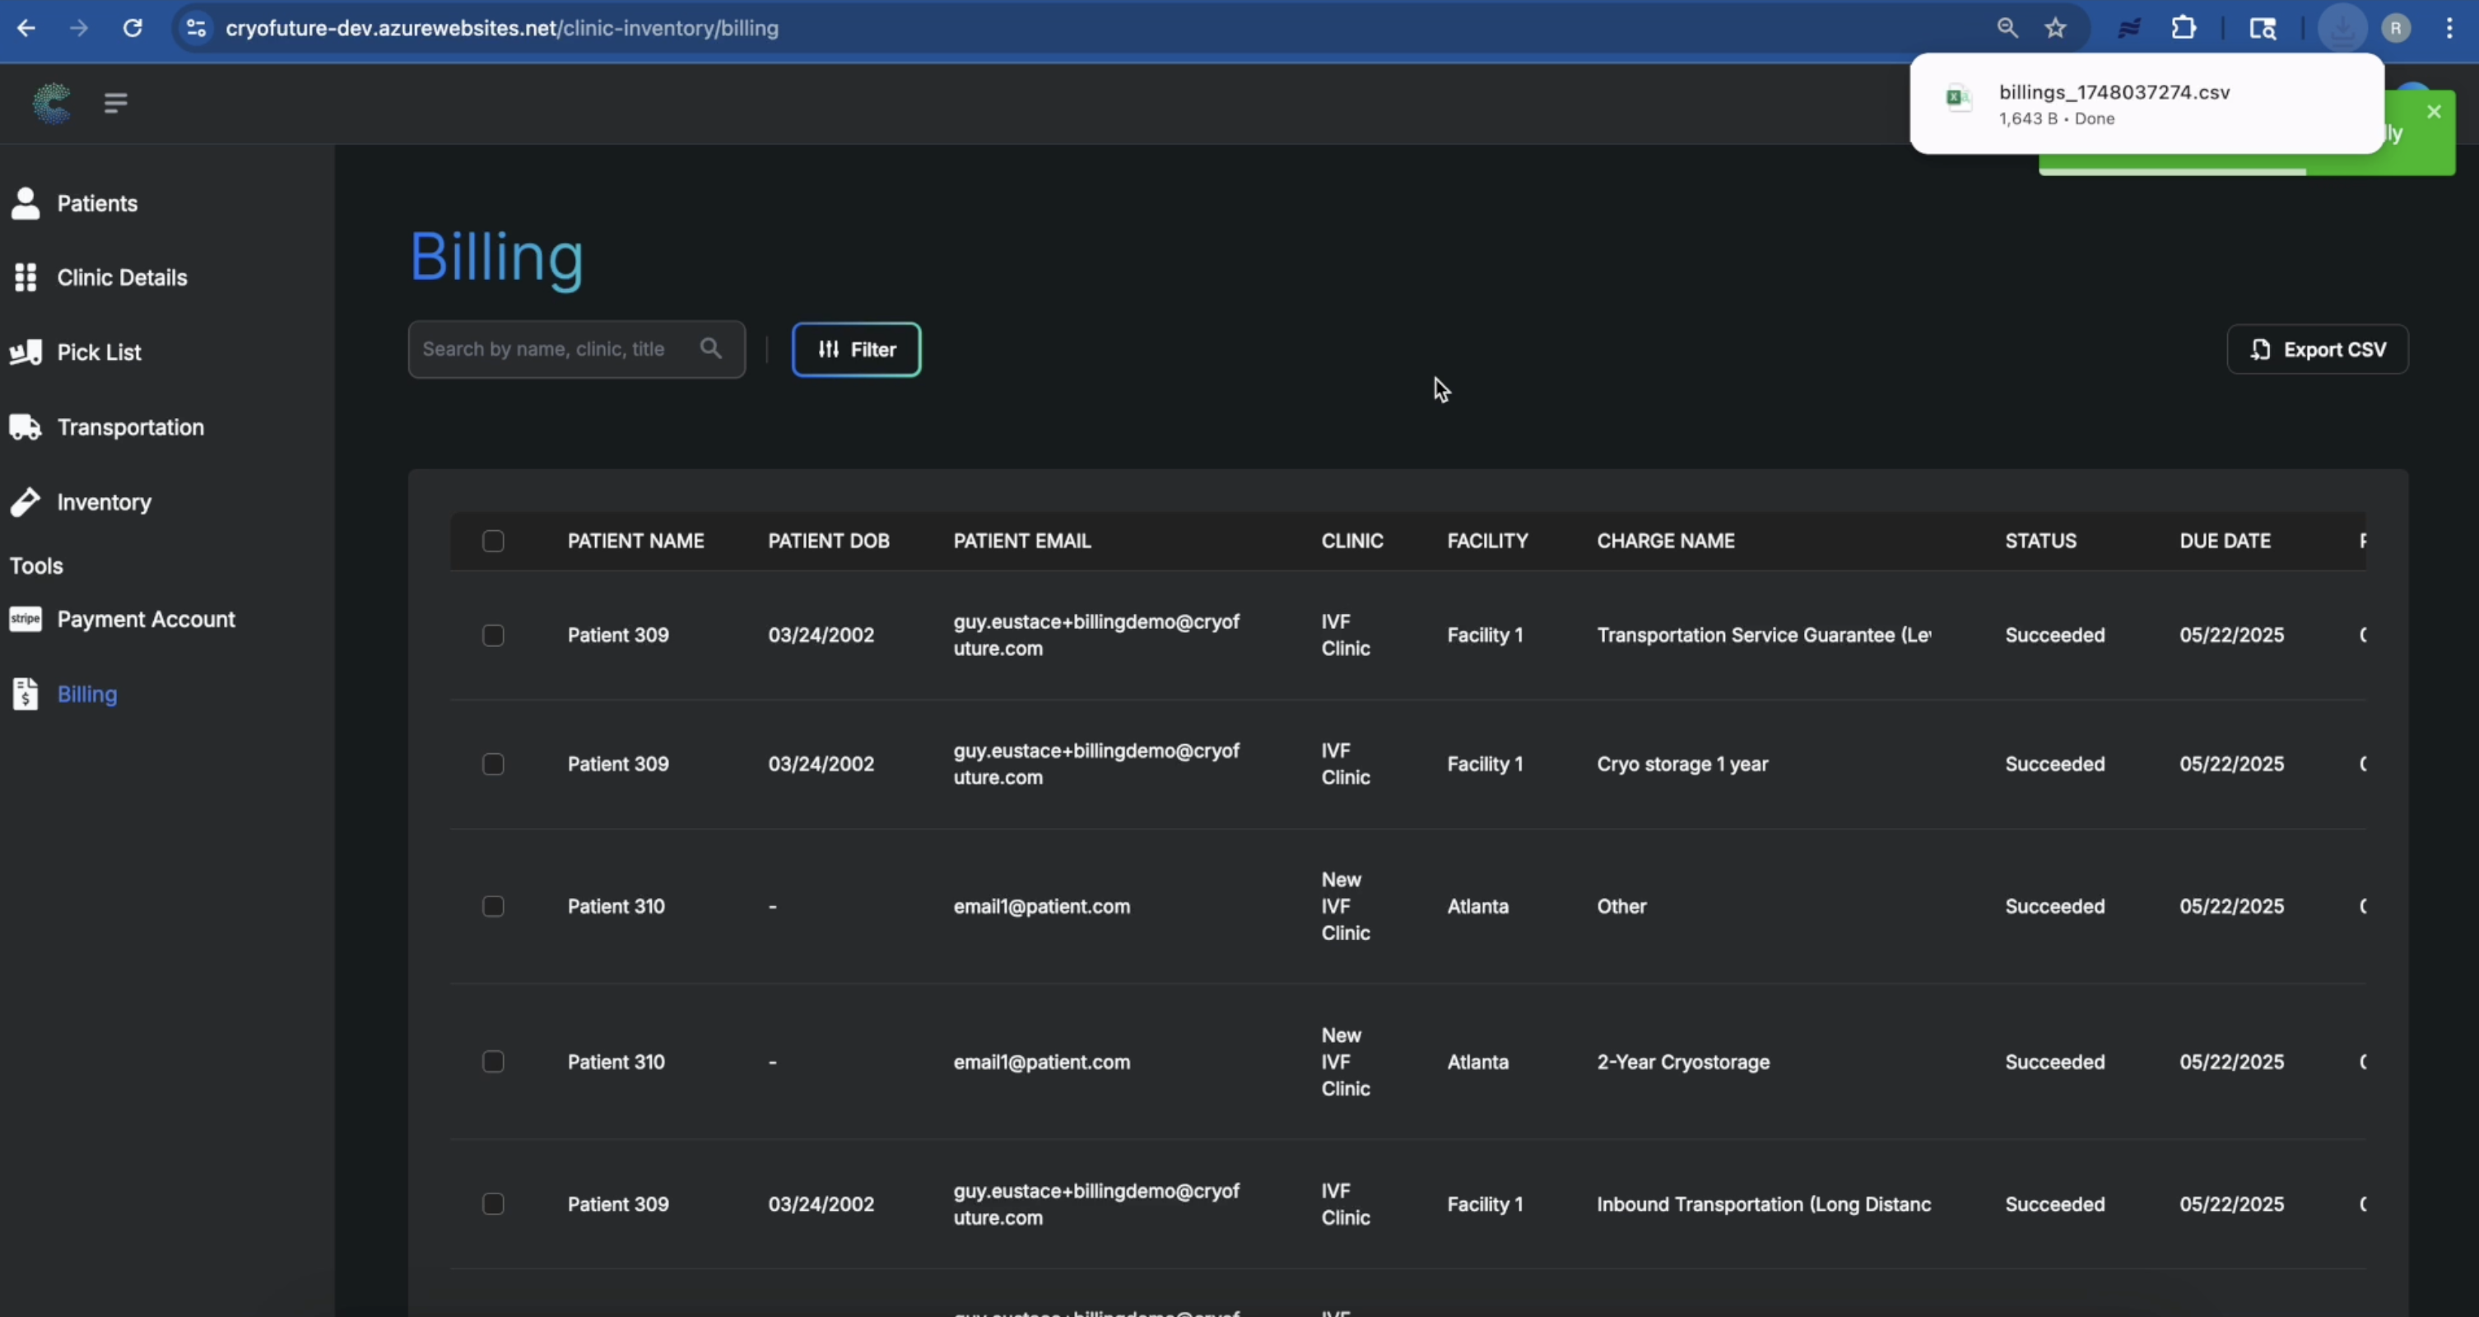Click the CryoFuture logo icon
This screenshot has height=1317, width=2479.
52,103
